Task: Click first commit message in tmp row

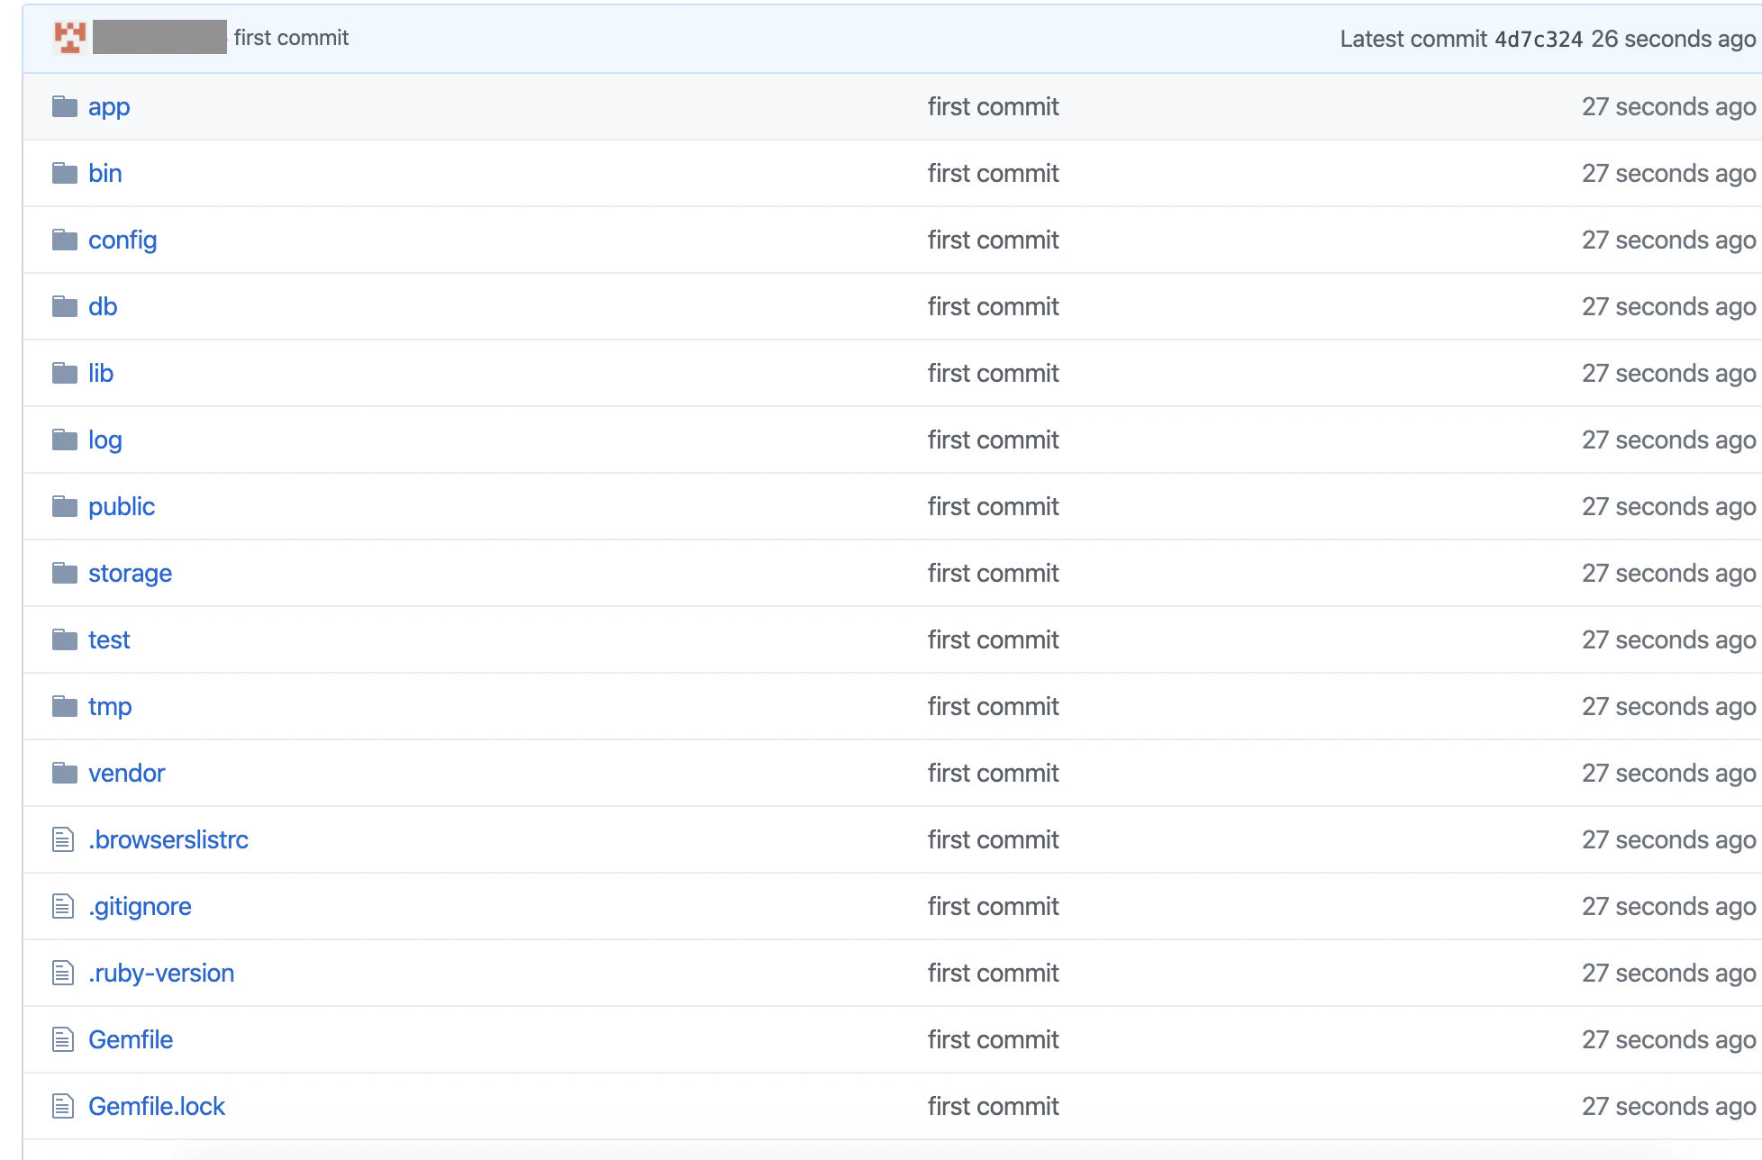Action: [x=994, y=706]
